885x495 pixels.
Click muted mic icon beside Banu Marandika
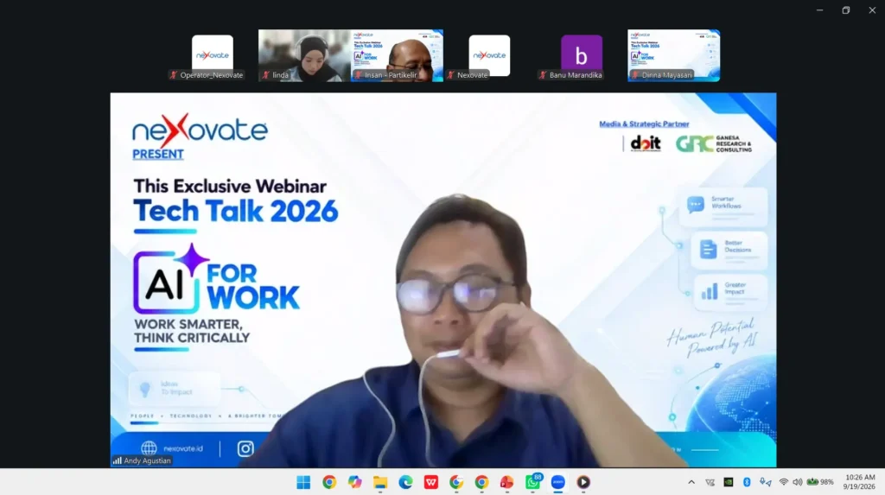click(x=543, y=75)
